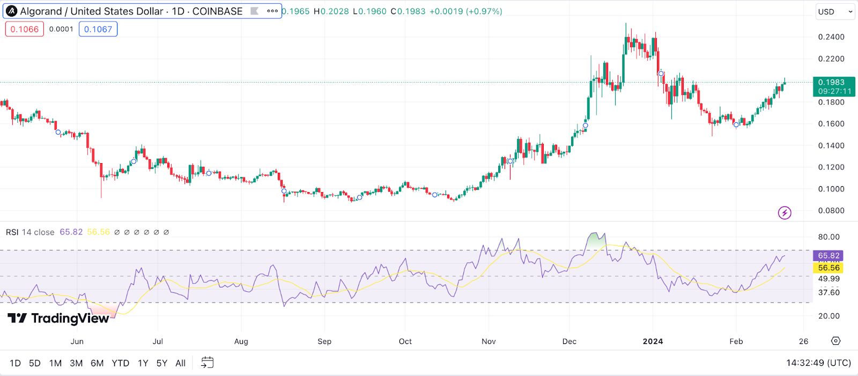Click the high value H0.2028 in header
This screenshot has height=376, width=858.
pos(331,11)
